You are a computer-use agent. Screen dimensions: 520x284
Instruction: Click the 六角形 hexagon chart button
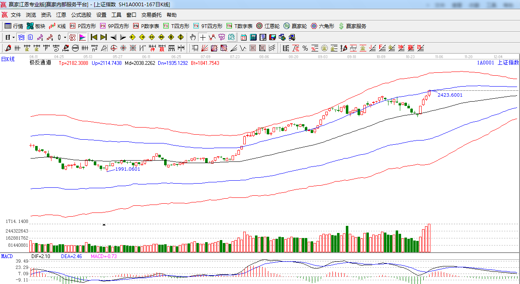pyautogui.click(x=322, y=26)
